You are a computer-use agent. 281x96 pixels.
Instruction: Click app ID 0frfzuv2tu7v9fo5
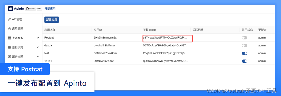pyautogui.click(x=104, y=61)
